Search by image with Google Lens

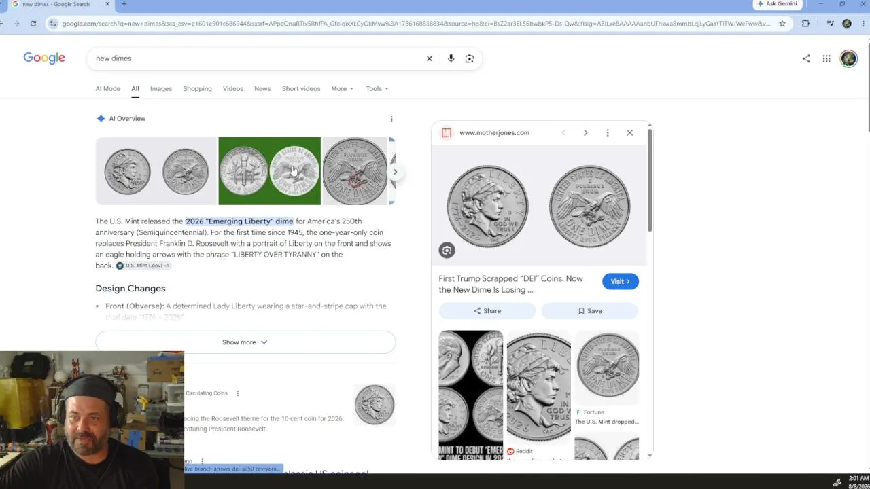469,58
